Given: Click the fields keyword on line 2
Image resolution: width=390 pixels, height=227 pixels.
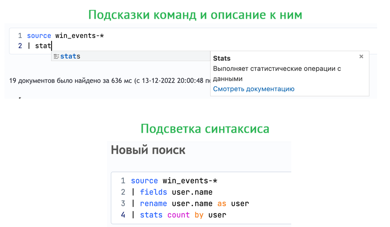Looking at the screenshot, I should click(x=153, y=192).
